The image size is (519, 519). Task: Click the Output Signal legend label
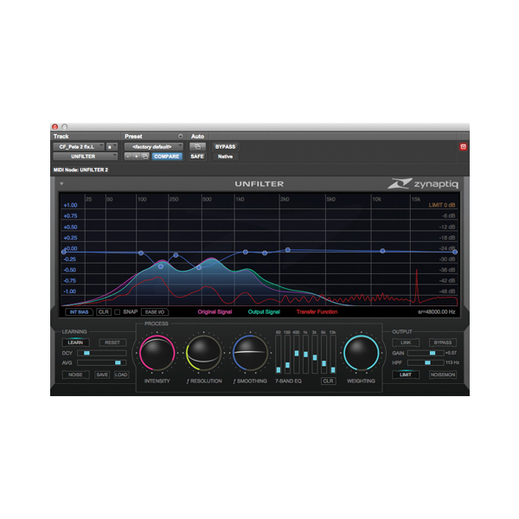264,311
